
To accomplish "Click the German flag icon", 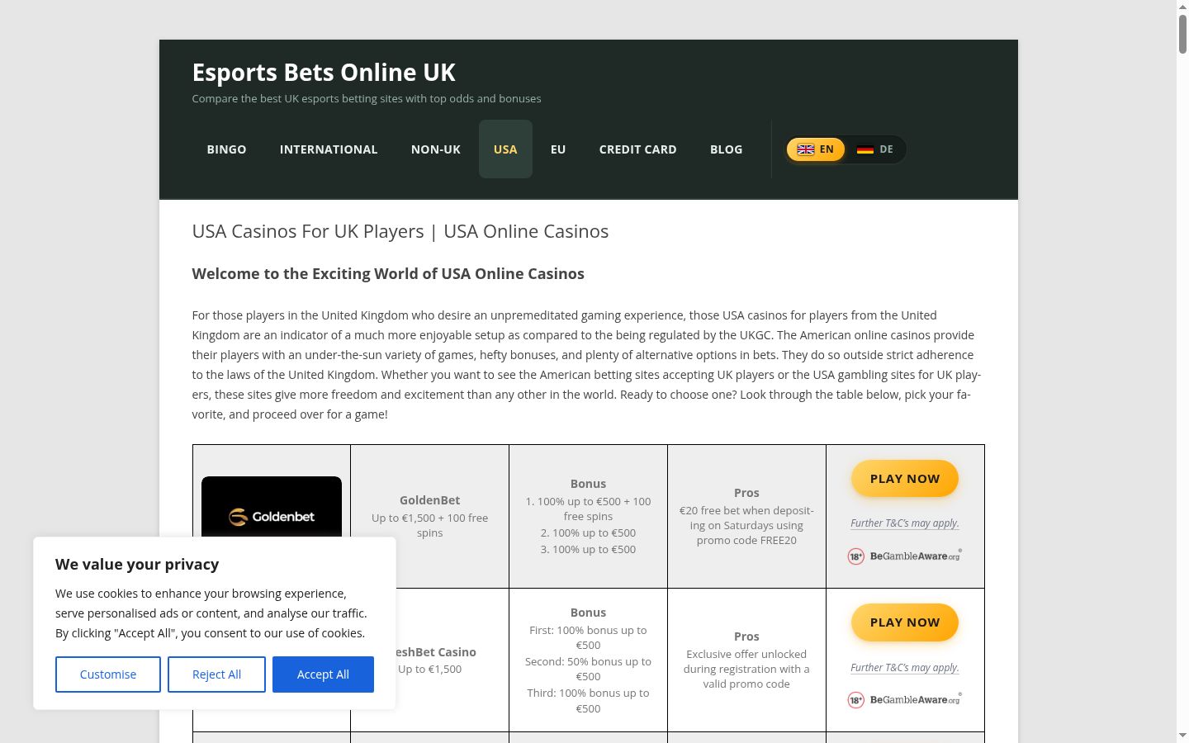I will (x=865, y=149).
